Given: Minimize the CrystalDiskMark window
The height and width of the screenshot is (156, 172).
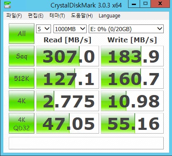Looking at the screenshot, I should click(134, 4).
